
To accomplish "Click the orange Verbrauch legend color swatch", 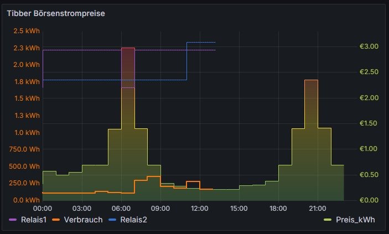I will tap(55, 220).
